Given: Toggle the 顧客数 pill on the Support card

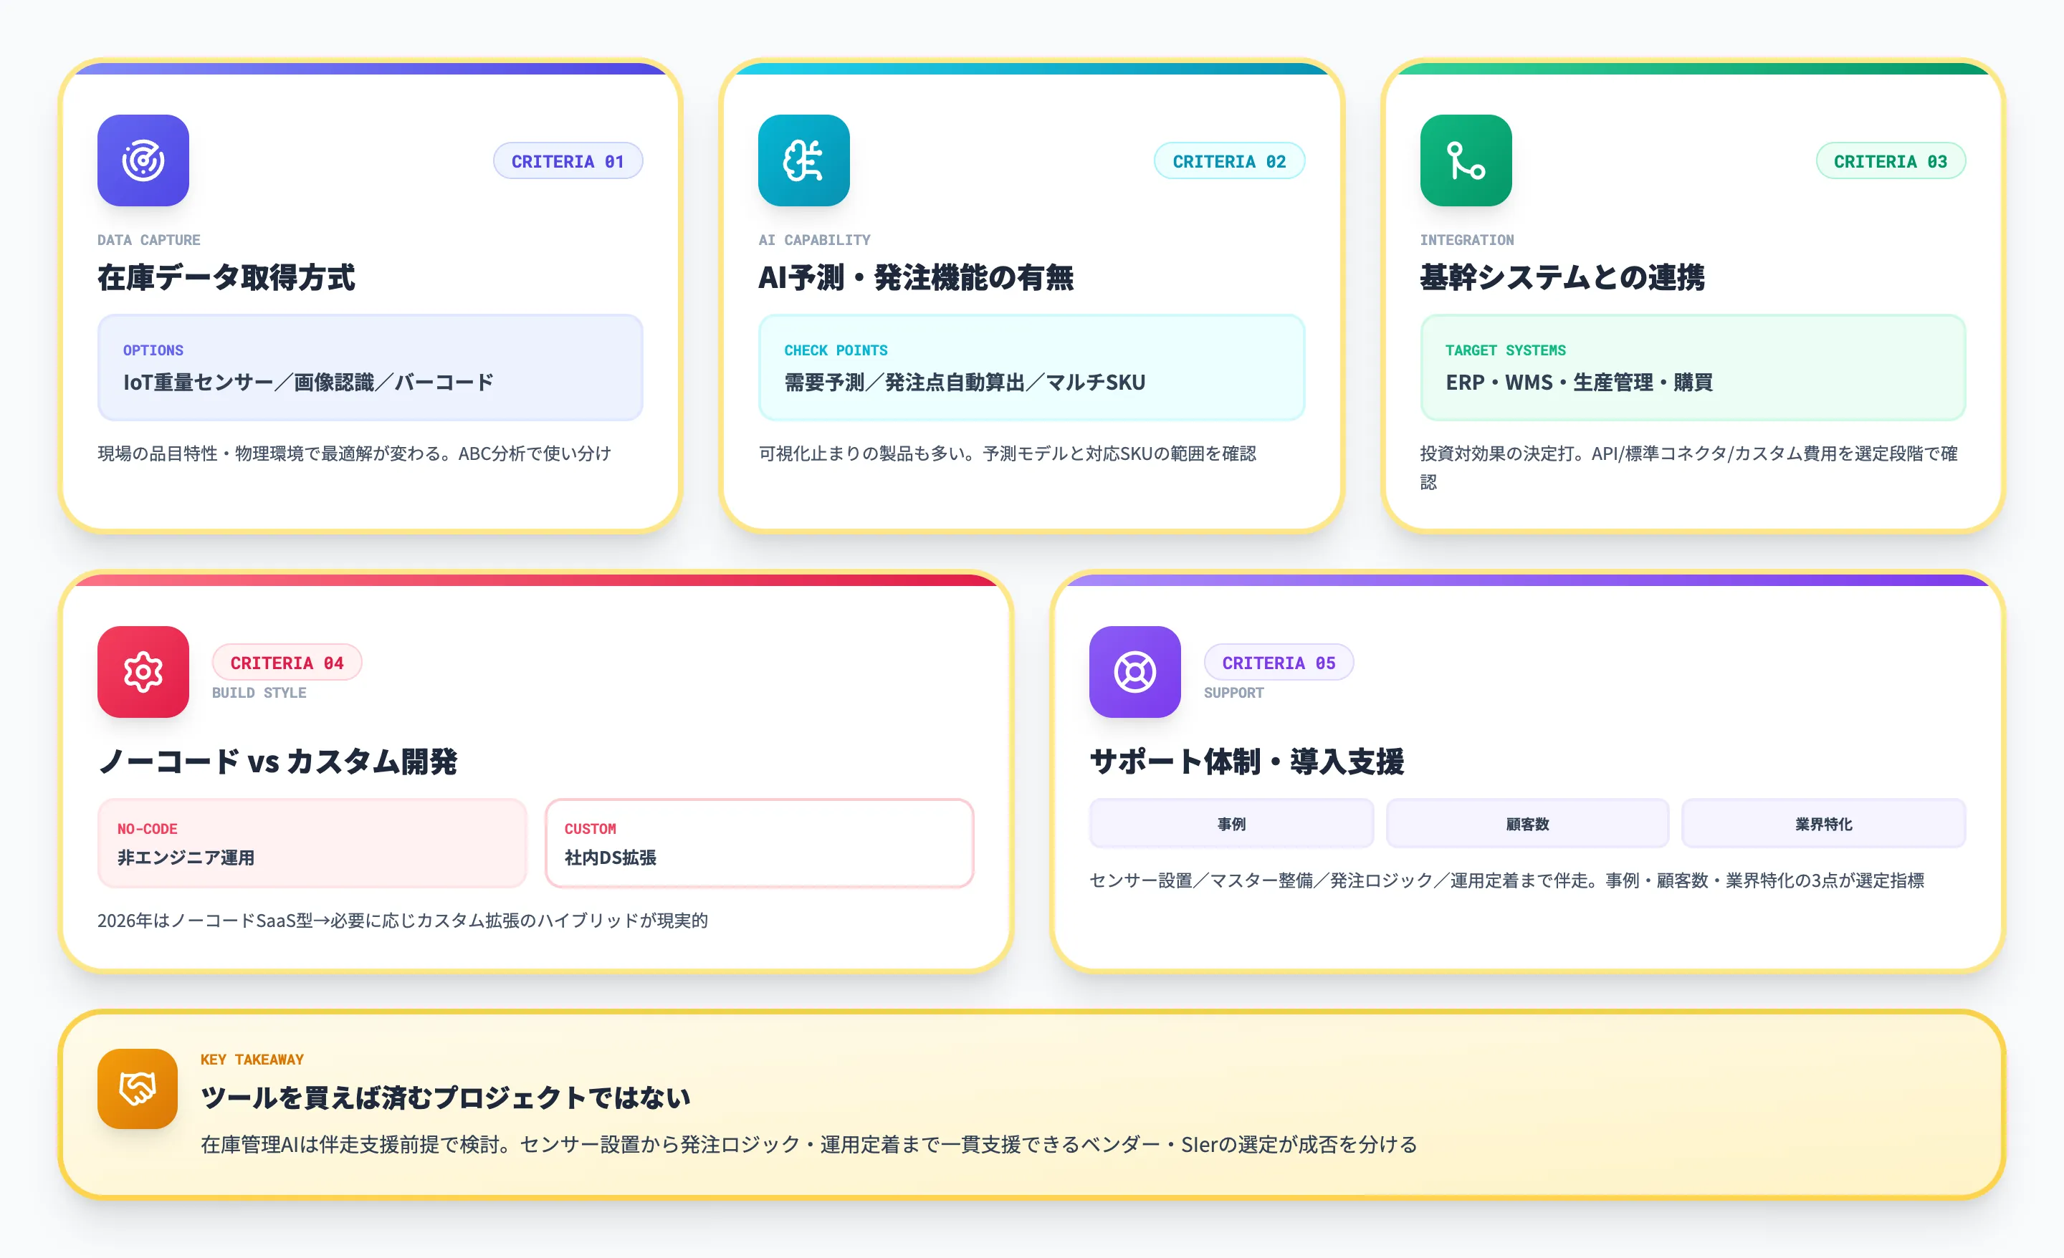Looking at the screenshot, I should (x=1526, y=823).
